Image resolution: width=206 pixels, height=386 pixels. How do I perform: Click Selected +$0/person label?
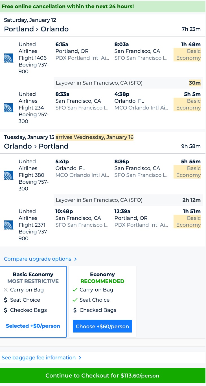point(33,326)
